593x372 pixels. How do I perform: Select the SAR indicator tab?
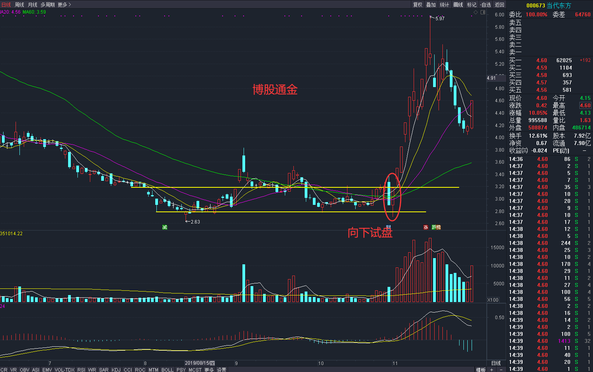pos(104,370)
